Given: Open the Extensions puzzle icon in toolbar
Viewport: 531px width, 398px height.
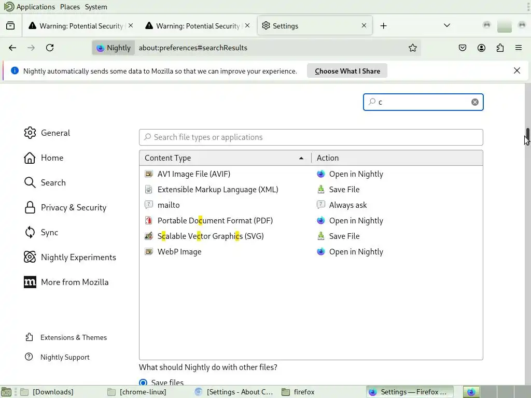Looking at the screenshot, I should click(x=500, y=48).
